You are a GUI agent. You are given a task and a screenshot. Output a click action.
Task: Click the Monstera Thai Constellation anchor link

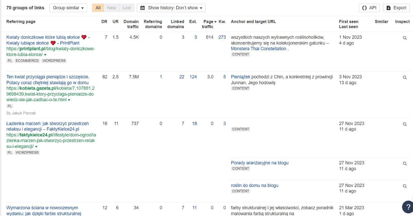point(258,49)
